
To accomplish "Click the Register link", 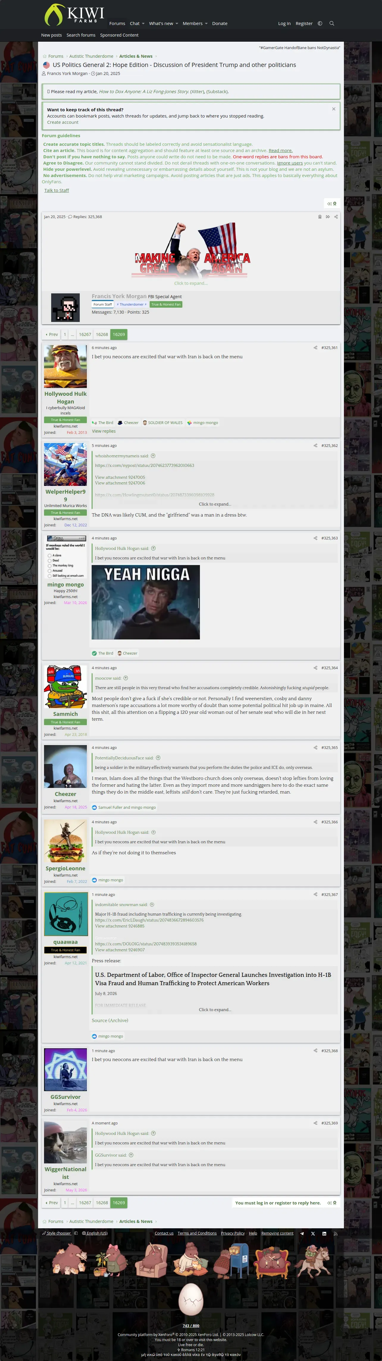I will (304, 24).
